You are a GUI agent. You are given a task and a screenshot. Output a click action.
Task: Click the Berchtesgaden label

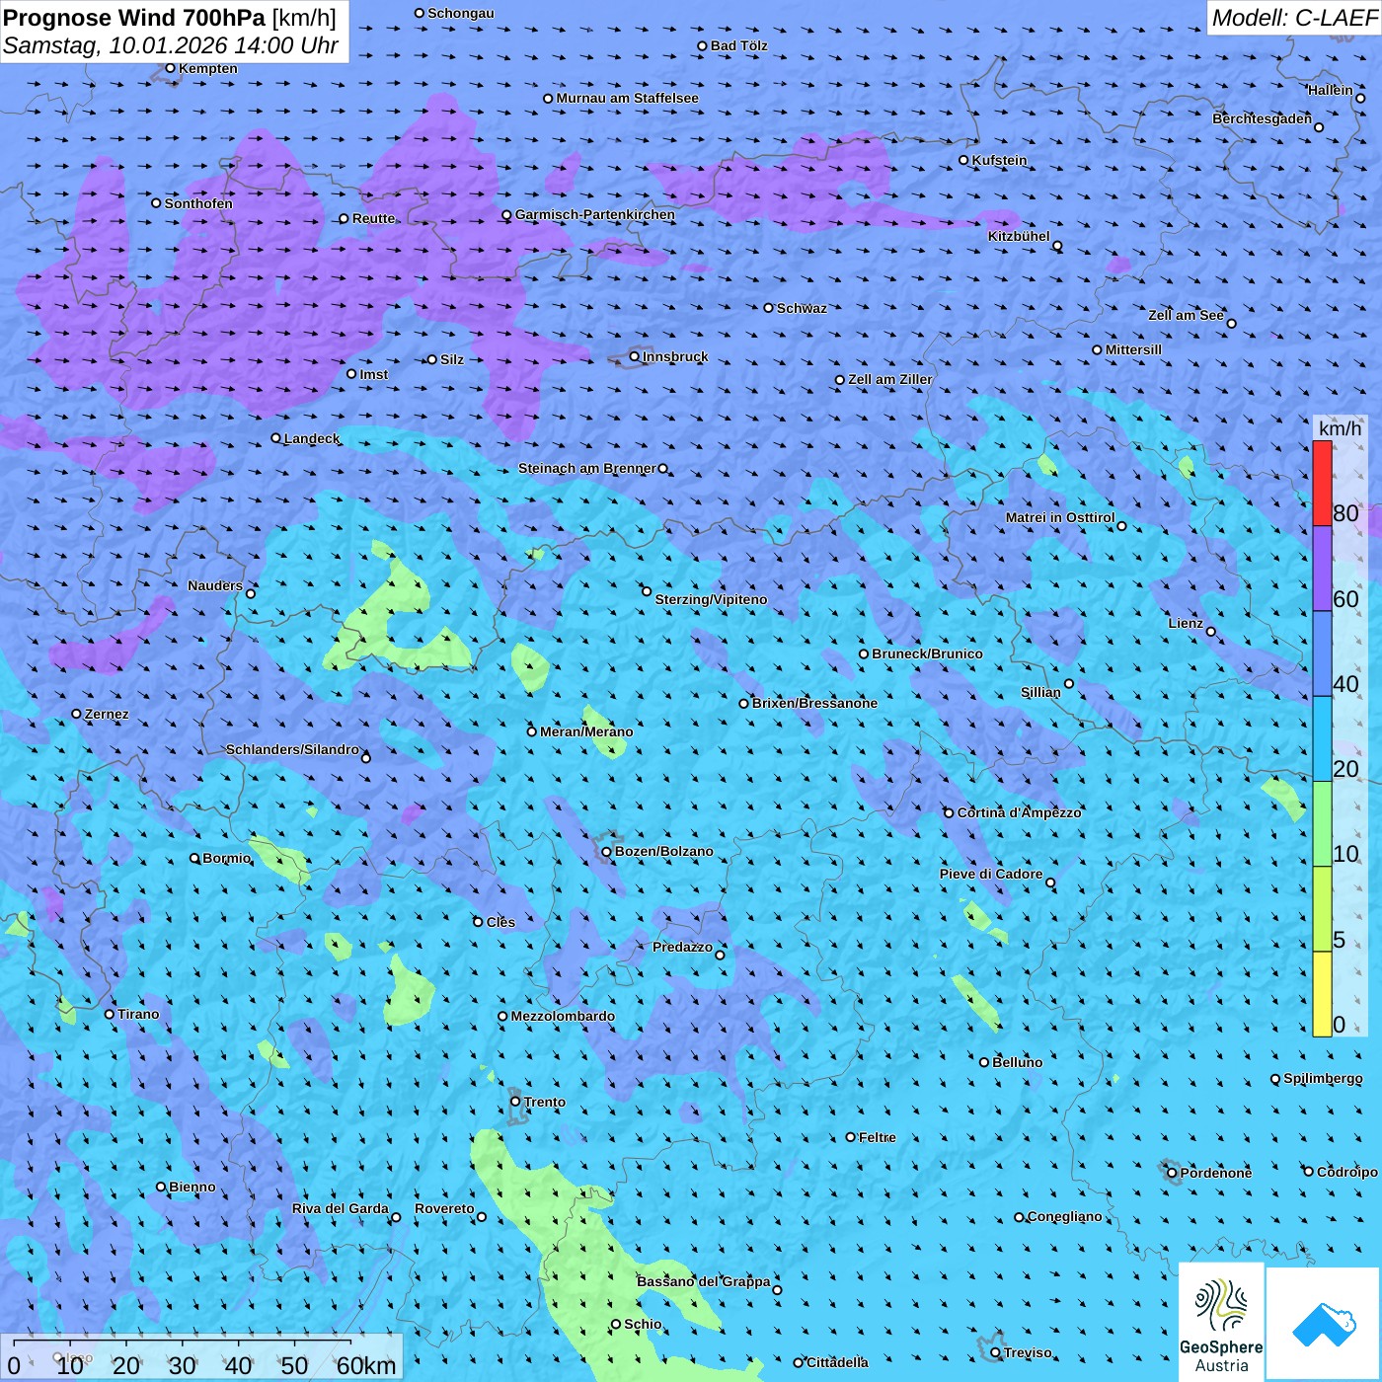(x=1262, y=118)
